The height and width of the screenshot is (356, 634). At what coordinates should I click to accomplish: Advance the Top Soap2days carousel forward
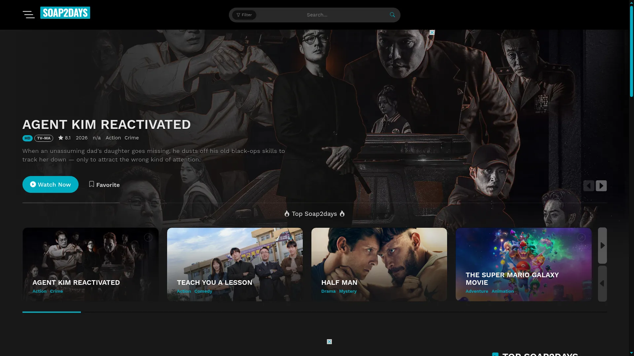tap(602, 246)
